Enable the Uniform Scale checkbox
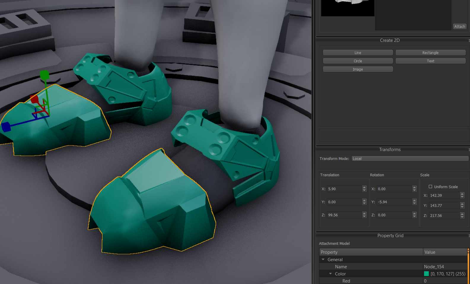The image size is (470, 284). tap(430, 187)
